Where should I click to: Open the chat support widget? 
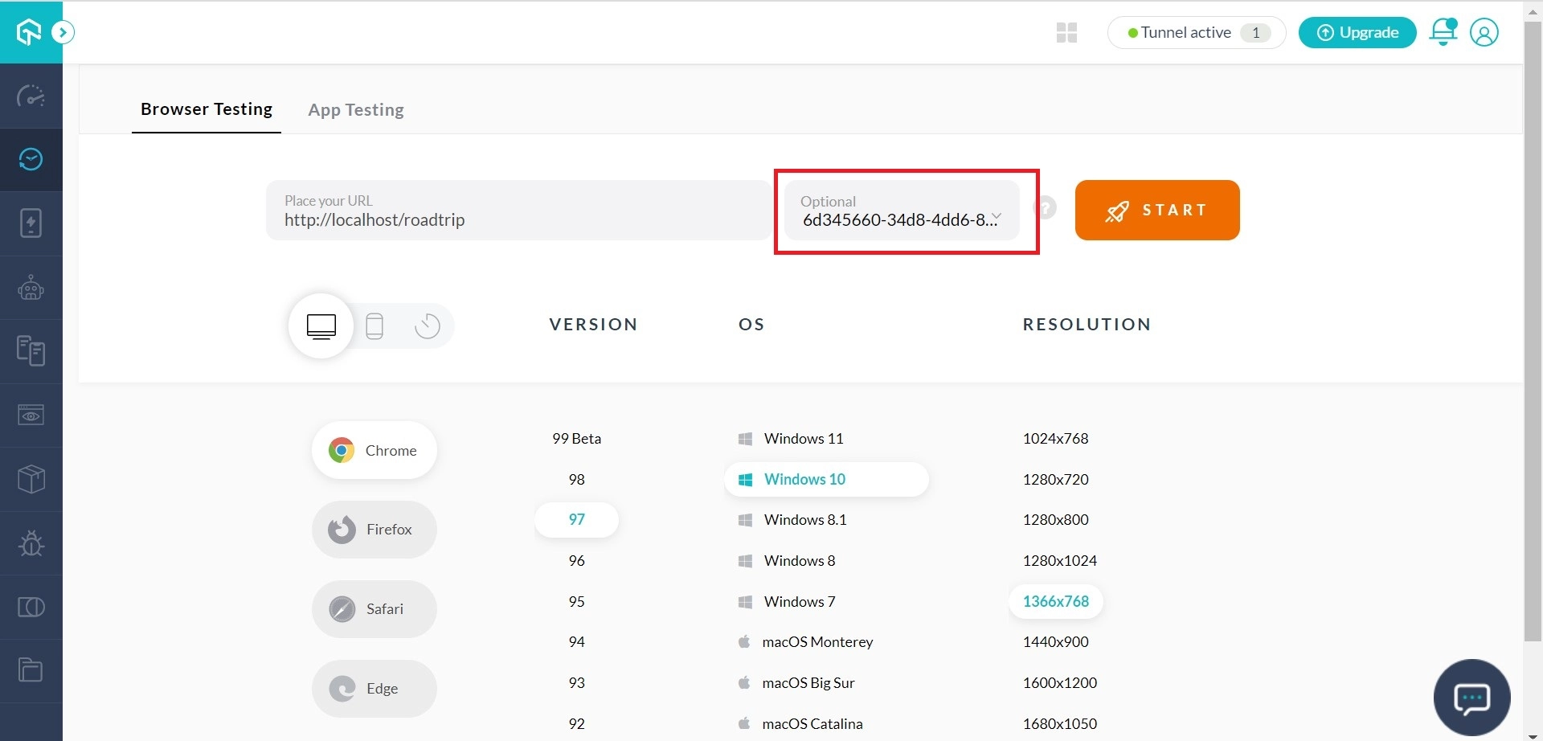(x=1471, y=698)
